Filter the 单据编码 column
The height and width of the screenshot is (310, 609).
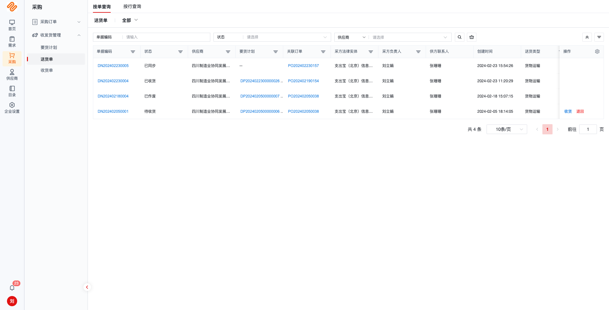(x=133, y=52)
